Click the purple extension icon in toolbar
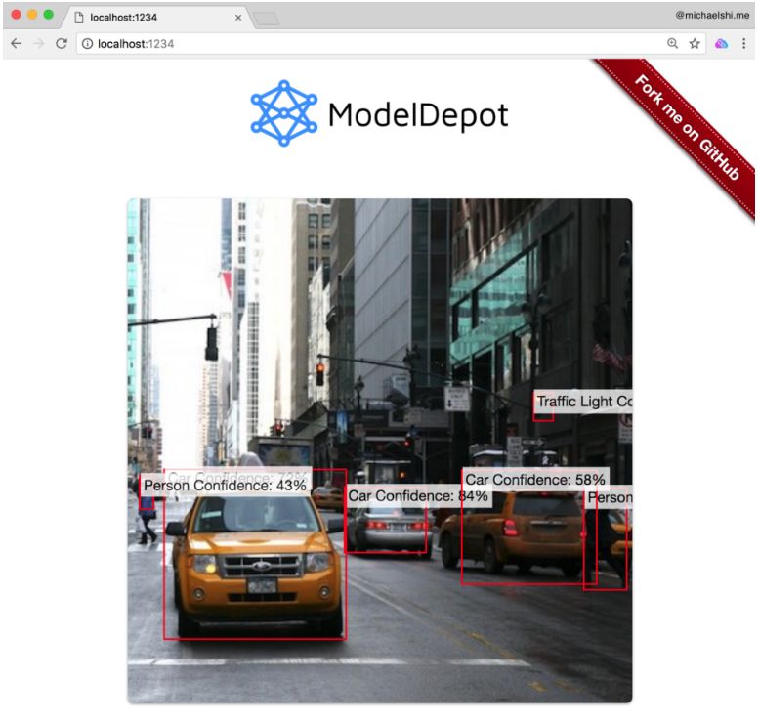 tap(721, 44)
